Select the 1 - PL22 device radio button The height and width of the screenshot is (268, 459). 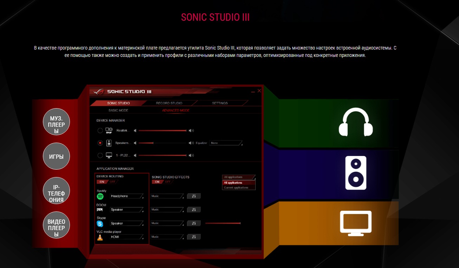pos(100,156)
